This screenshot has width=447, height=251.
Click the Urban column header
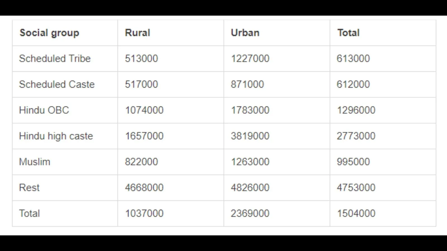[245, 33]
